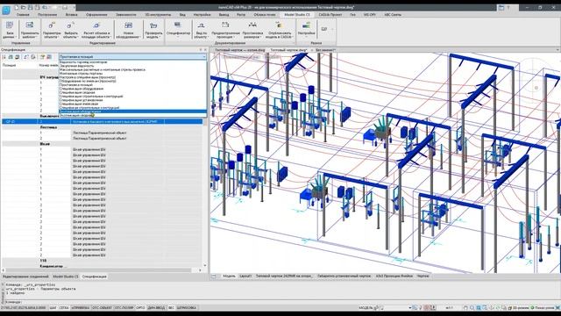The image size is (561, 316).
Task: Pin the Спецификация panel
Action: pos(201,50)
